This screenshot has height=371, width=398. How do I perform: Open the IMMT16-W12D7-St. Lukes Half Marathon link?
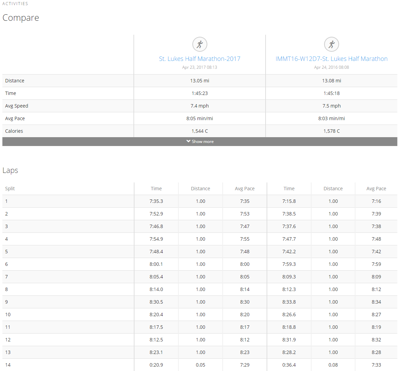331,59
